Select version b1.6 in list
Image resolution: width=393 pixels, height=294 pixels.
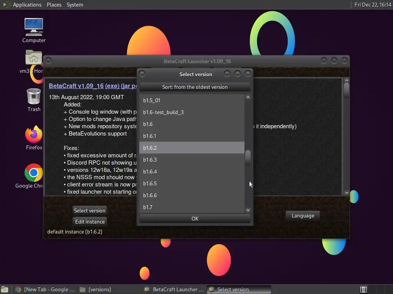[192, 124]
